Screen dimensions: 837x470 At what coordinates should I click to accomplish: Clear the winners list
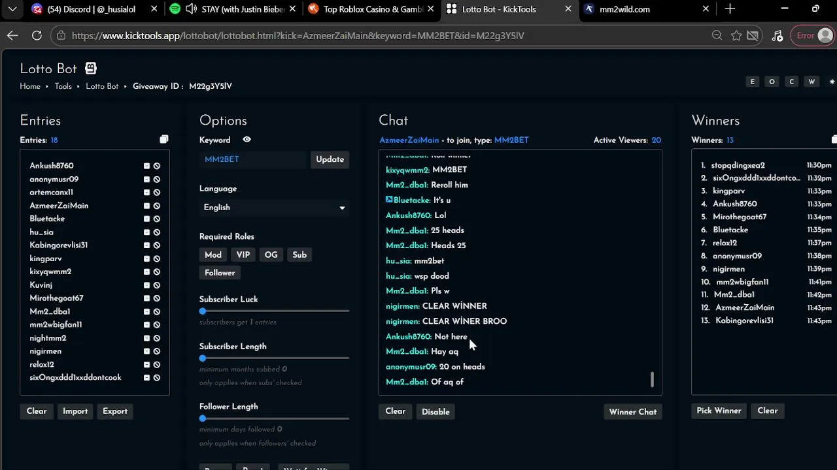point(768,411)
